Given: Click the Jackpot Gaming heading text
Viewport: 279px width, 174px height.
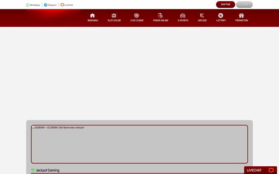Looking at the screenshot, I should [x=48, y=170].
